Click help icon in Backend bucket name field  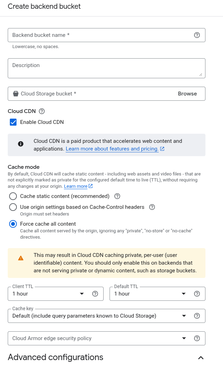pos(197,35)
